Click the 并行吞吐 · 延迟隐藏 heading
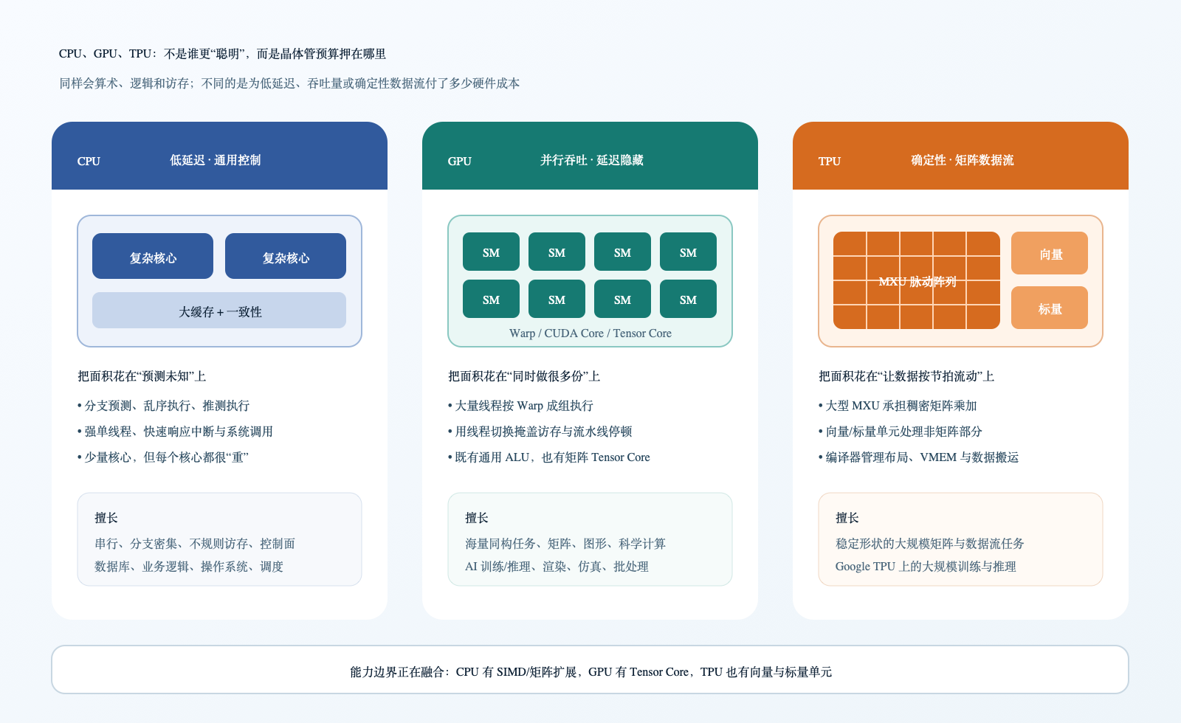This screenshot has height=723, width=1181. (591, 160)
